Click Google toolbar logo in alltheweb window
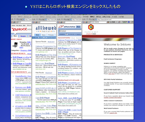 point(35,22)
